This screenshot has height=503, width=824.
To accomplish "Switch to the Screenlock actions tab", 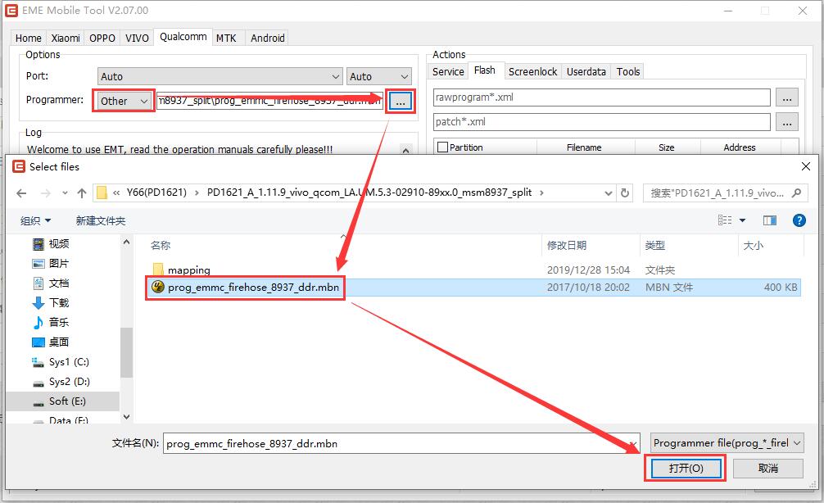I will 532,71.
